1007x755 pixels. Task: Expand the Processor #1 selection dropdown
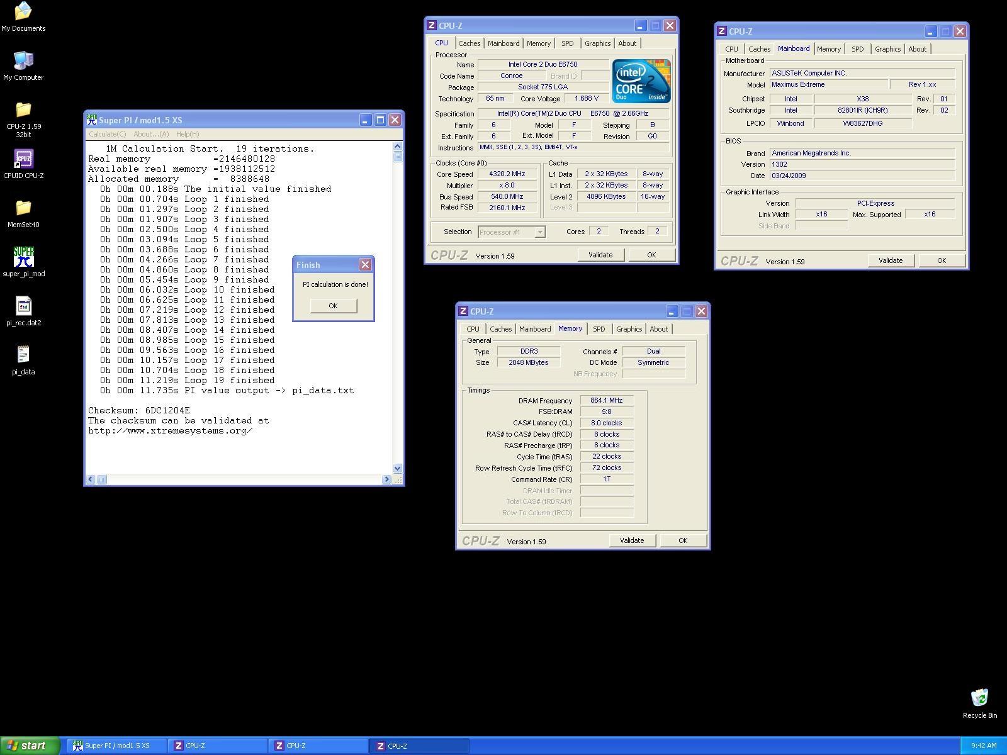539,232
